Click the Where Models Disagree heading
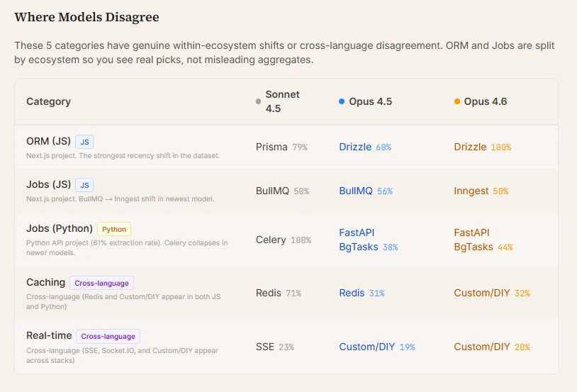The width and height of the screenshot is (577, 392). pyautogui.click(x=87, y=17)
